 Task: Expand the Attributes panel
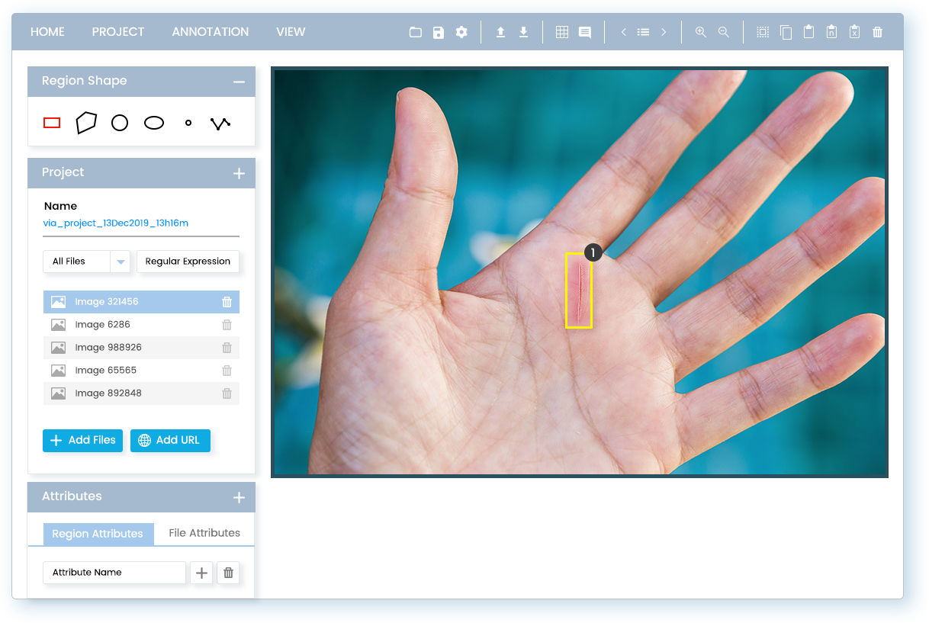pos(239,497)
